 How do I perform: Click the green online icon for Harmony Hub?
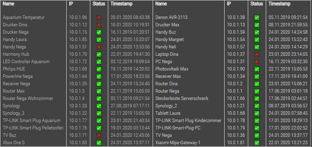point(99,54)
